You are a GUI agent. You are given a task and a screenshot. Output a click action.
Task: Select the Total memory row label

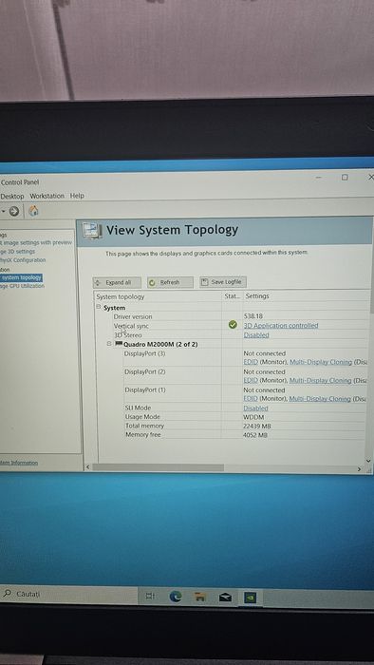[x=144, y=426]
